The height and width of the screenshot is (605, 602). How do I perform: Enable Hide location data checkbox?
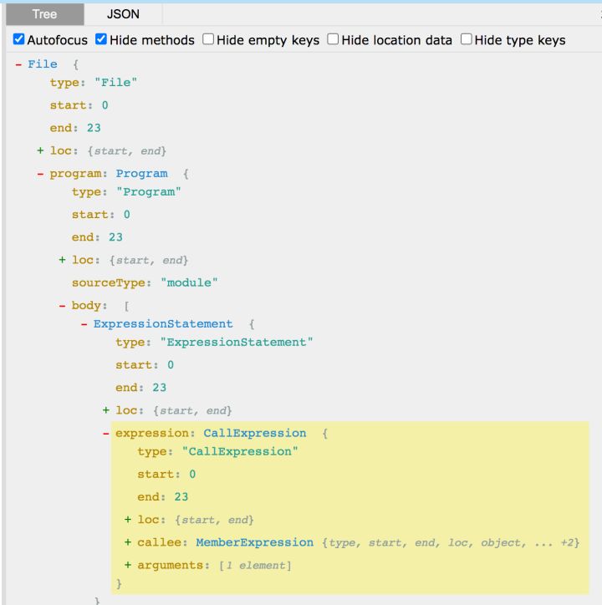pyautogui.click(x=333, y=39)
